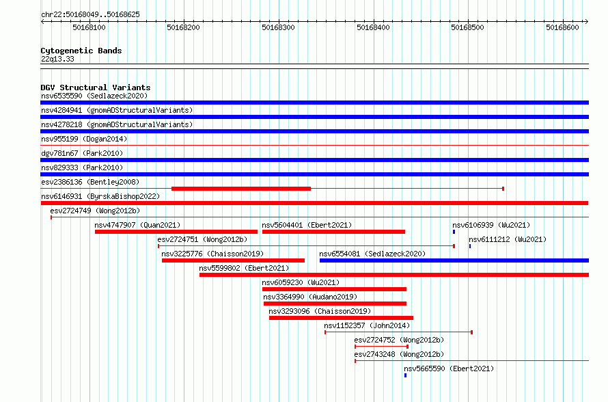
Task: Select the red bar under nsv6059230
Action: pyautogui.click(x=334, y=289)
